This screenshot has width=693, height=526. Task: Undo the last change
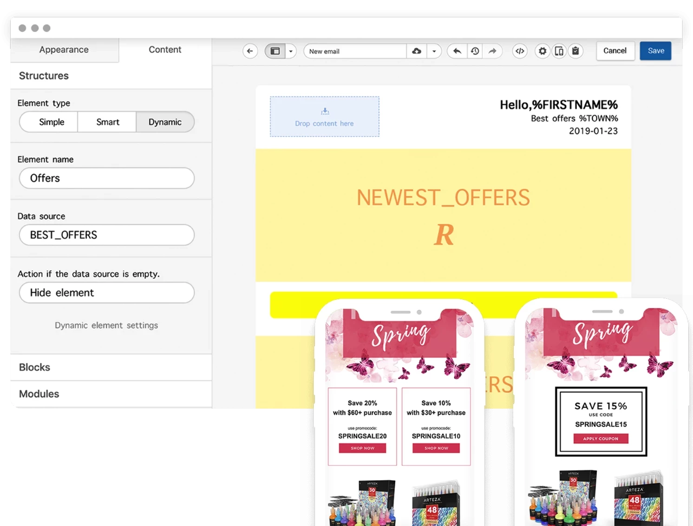(x=457, y=51)
